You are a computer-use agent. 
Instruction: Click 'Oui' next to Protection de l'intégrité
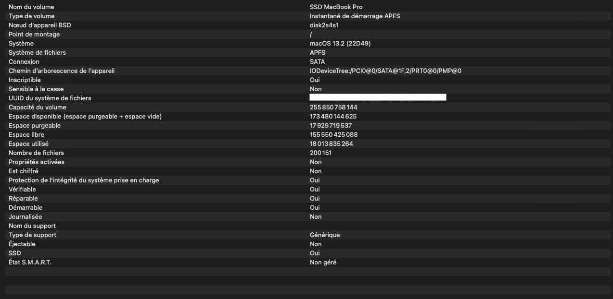point(315,180)
